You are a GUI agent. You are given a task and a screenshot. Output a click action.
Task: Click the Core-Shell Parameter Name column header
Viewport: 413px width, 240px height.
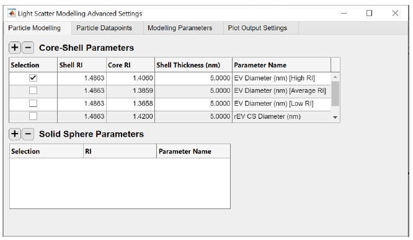point(282,65)
